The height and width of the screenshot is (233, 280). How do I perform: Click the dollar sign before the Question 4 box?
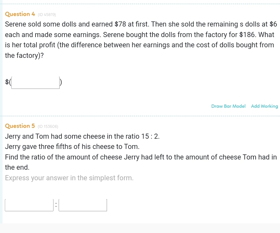tap(7, 82)
